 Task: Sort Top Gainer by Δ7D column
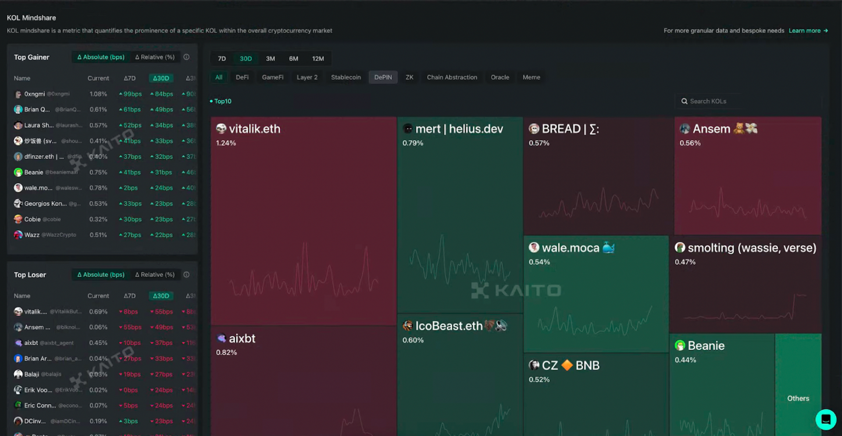[x=129, y=78]
